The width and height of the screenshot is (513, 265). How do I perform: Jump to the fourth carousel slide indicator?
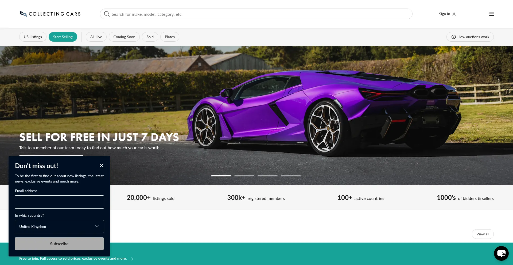click(291, 176)
